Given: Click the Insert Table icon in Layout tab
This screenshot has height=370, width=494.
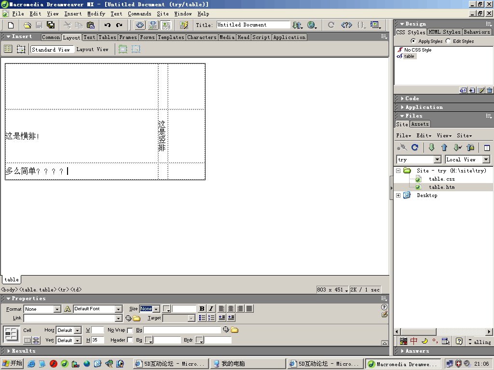Looking at the screenshot, I should (8, 49).
